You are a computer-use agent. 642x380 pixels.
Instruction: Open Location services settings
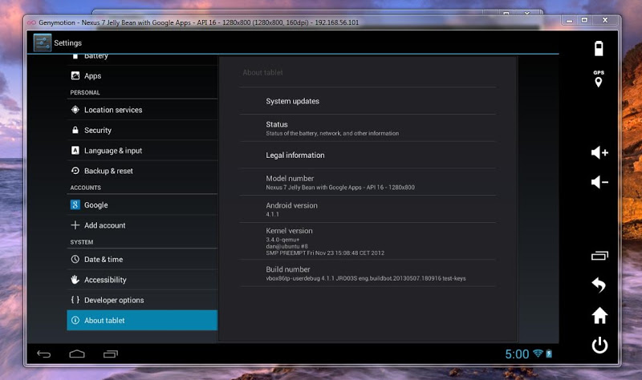point(142,110)
